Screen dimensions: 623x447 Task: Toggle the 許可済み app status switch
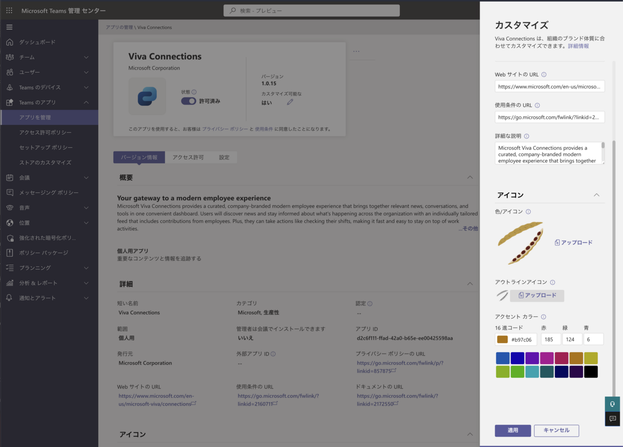[188, 101]
